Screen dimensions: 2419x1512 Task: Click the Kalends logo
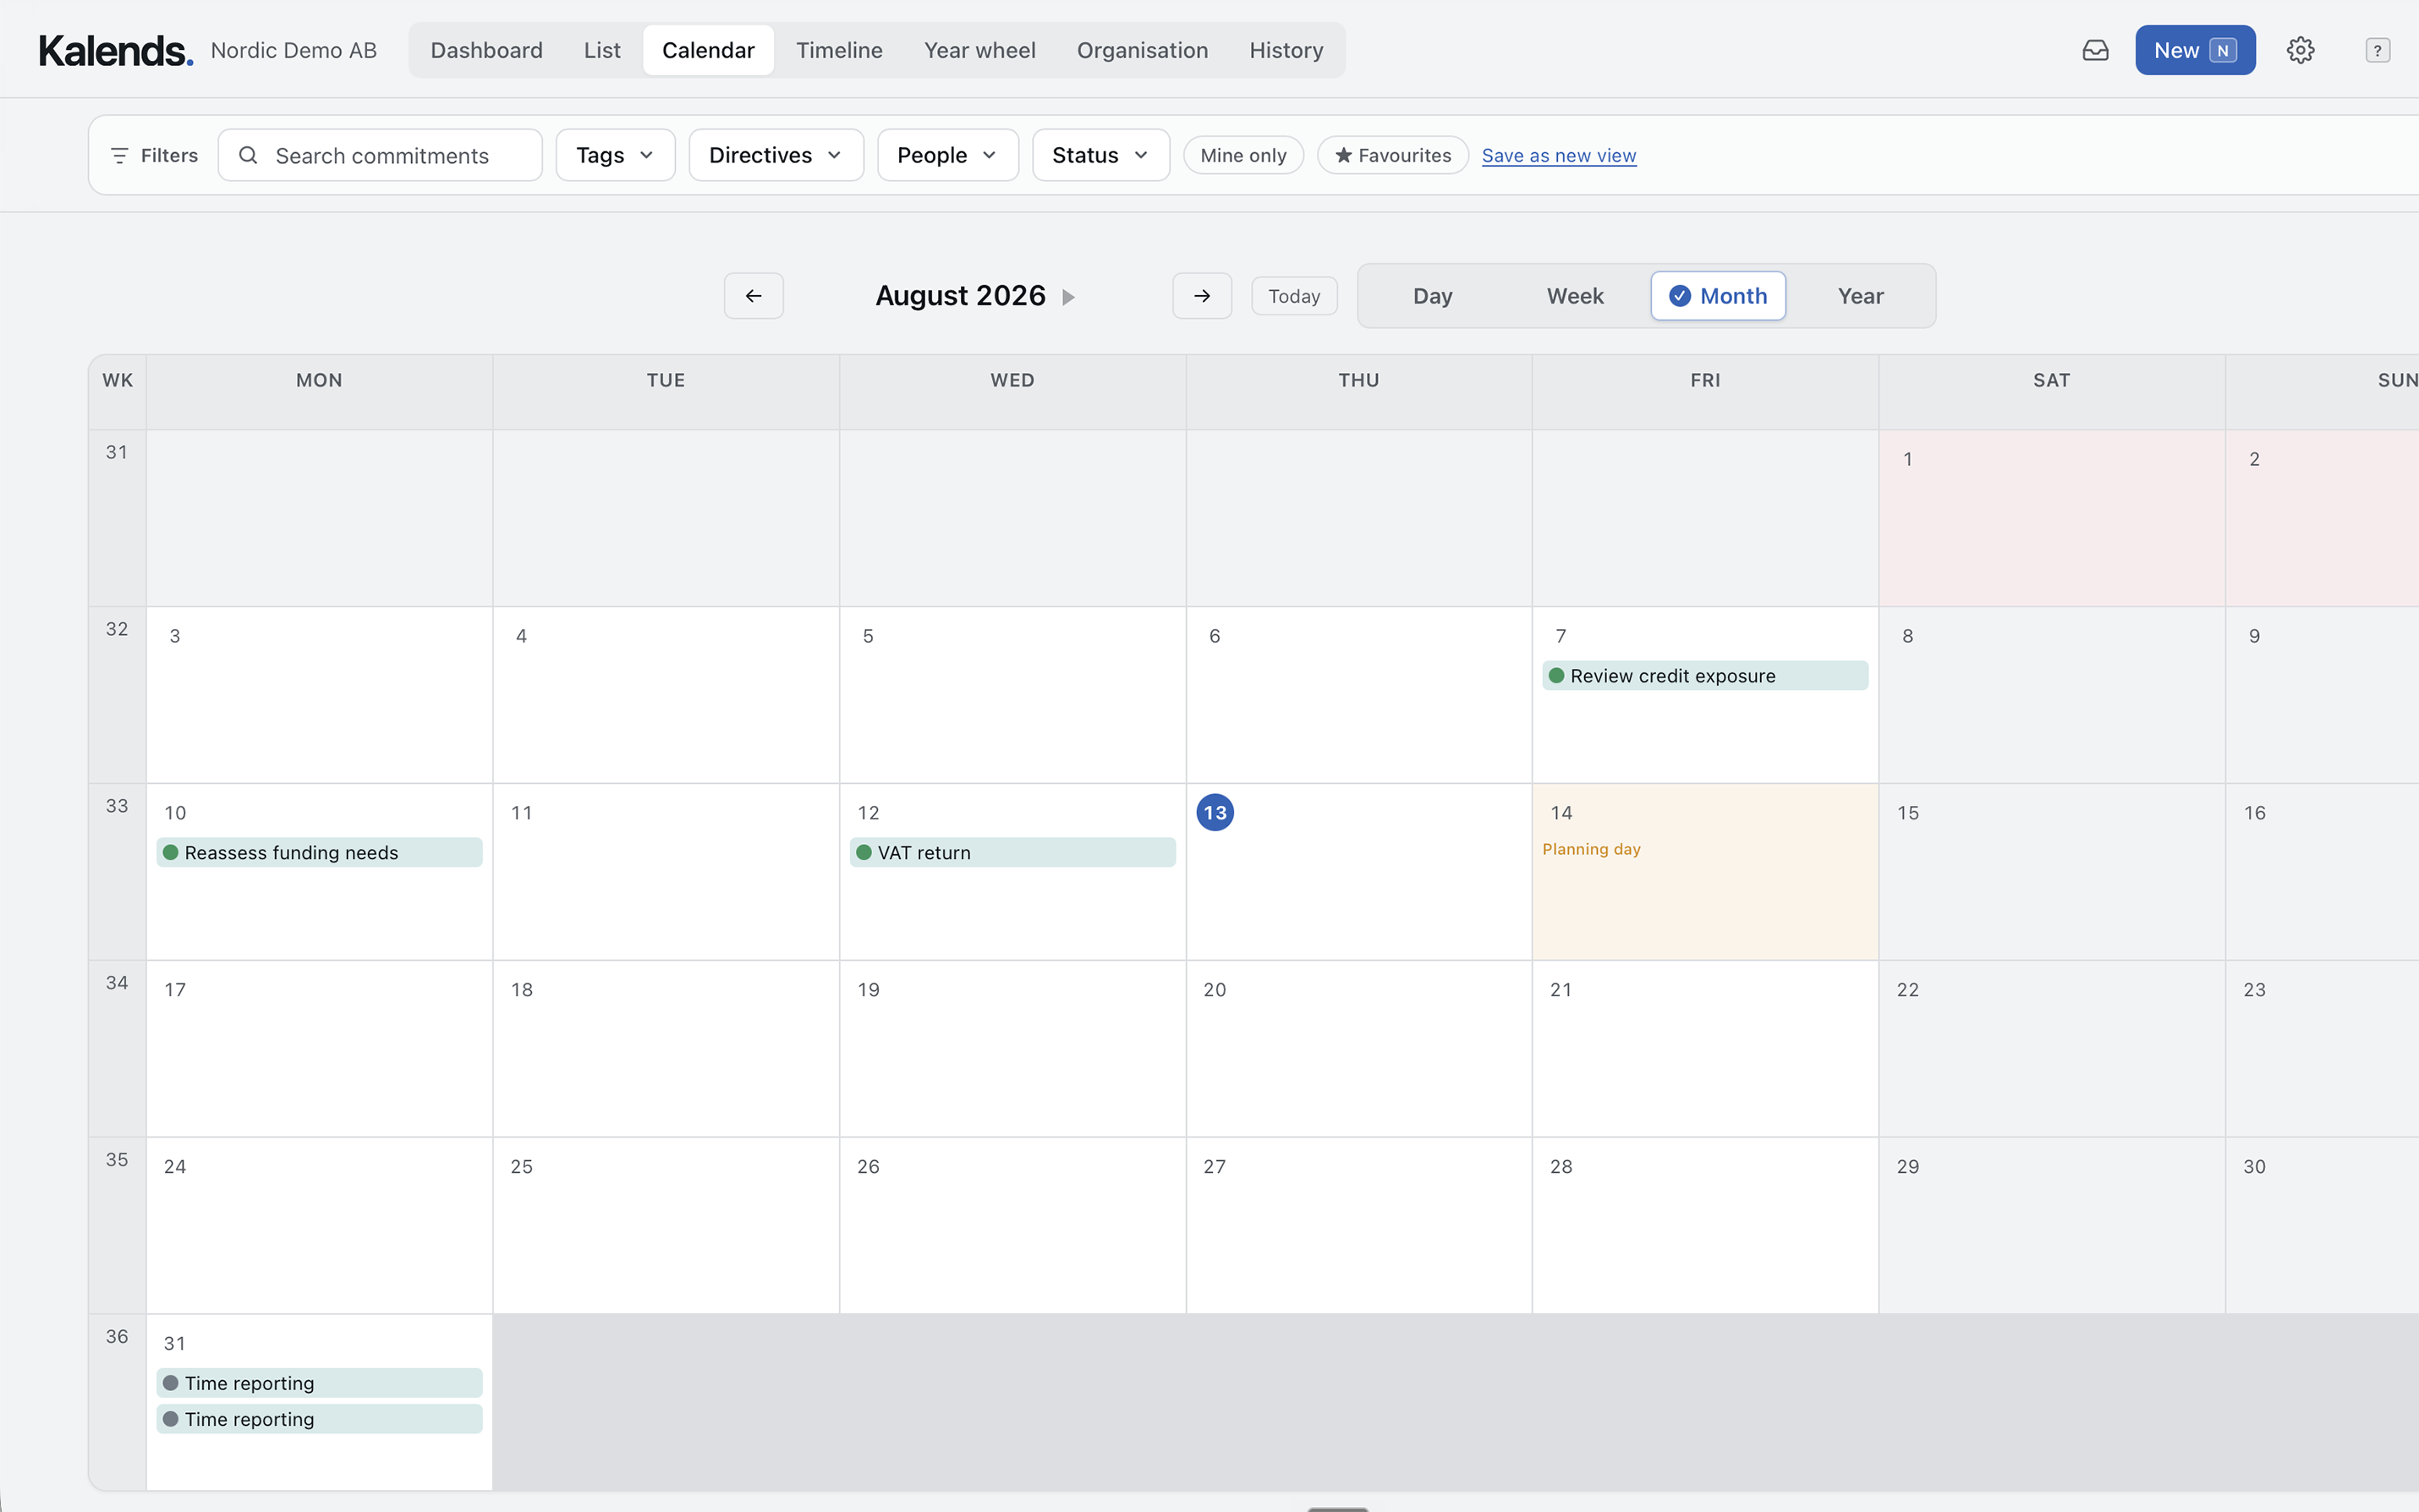(x=116, y=50)
